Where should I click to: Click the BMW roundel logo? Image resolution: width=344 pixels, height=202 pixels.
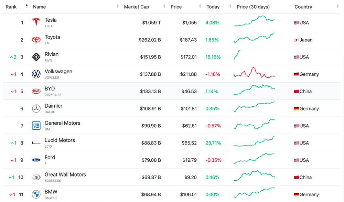click(x=36, y=194)
